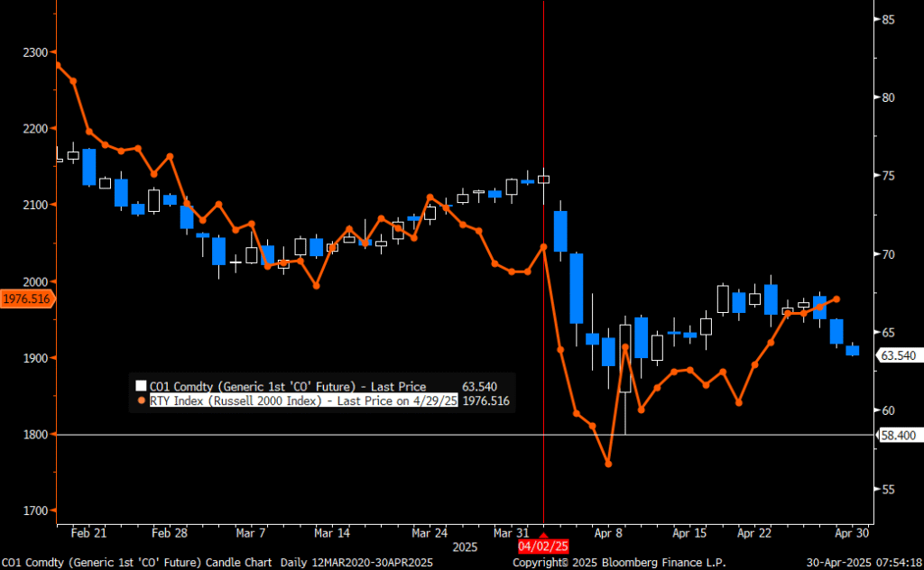Click the 75 right axis label
Viewport: 924px width, 570px height.
point(888,176)
